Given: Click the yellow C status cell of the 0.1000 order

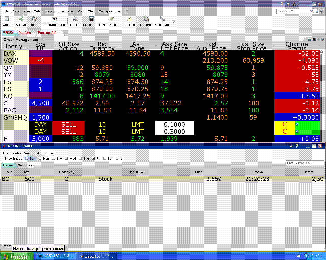Looking at the screenshot, I should click(285, 124).
